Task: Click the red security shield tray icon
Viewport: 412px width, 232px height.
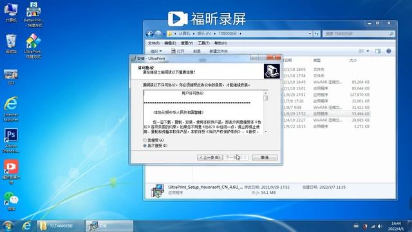Action: (365, 226)
